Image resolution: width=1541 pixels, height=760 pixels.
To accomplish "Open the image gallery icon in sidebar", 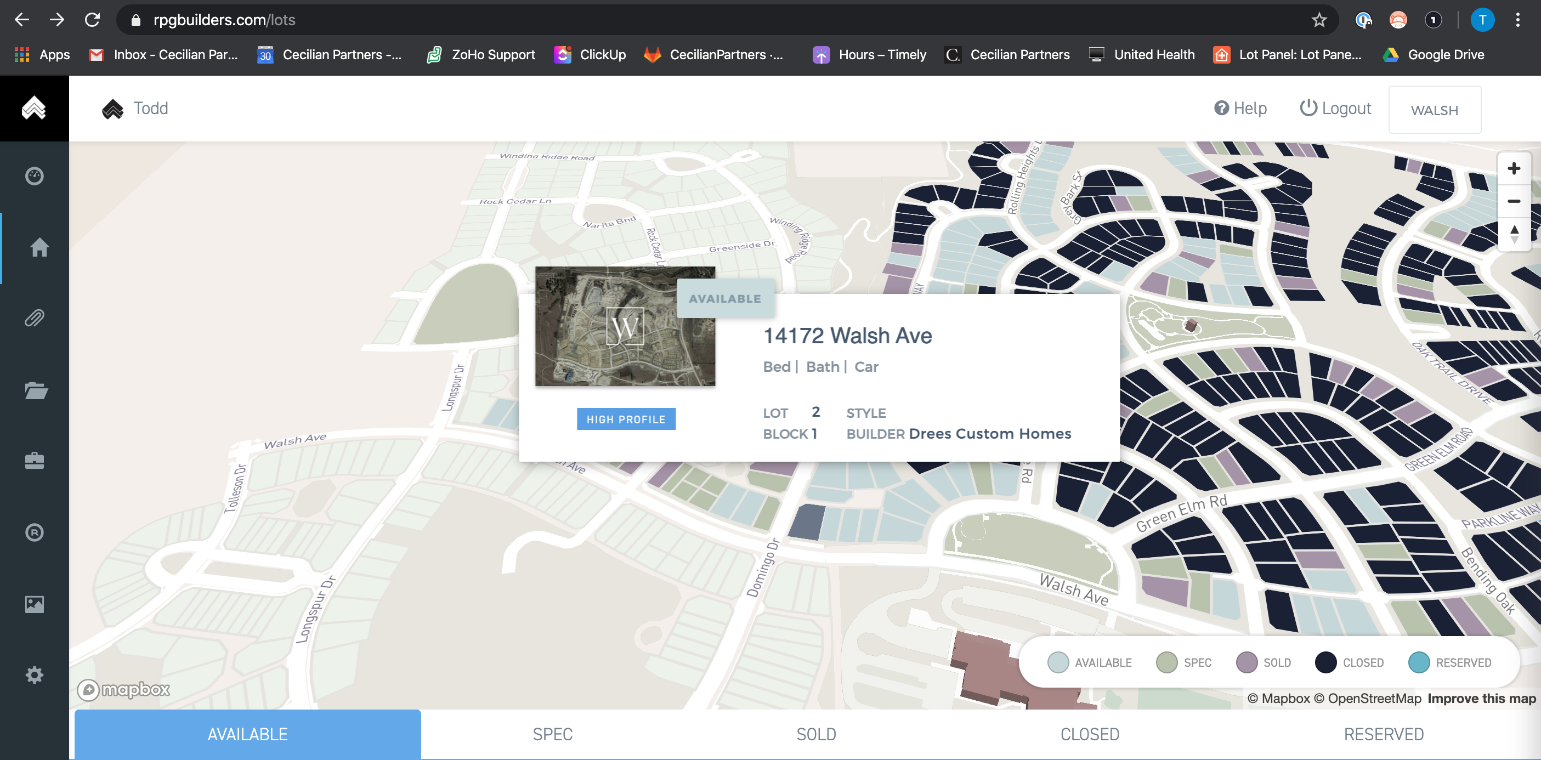I will click(34, 604).
